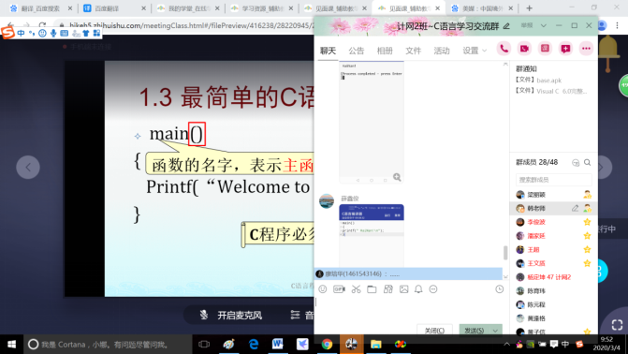Reload the browser page
The width and height of the screenshot is (628, 354).
(x=42, y=25)
